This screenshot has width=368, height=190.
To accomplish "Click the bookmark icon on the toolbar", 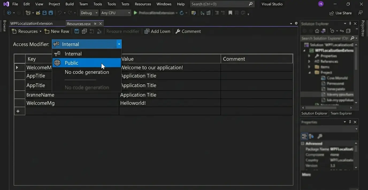I will click(230, 13).
